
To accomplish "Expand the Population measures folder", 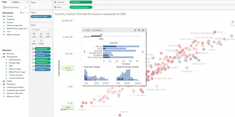I will [2, 84].
